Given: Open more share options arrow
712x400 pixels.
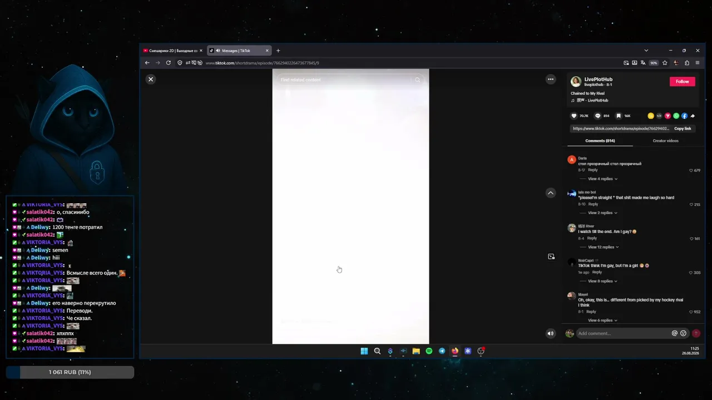Looking at the screenshot, I should coord(693,116).
